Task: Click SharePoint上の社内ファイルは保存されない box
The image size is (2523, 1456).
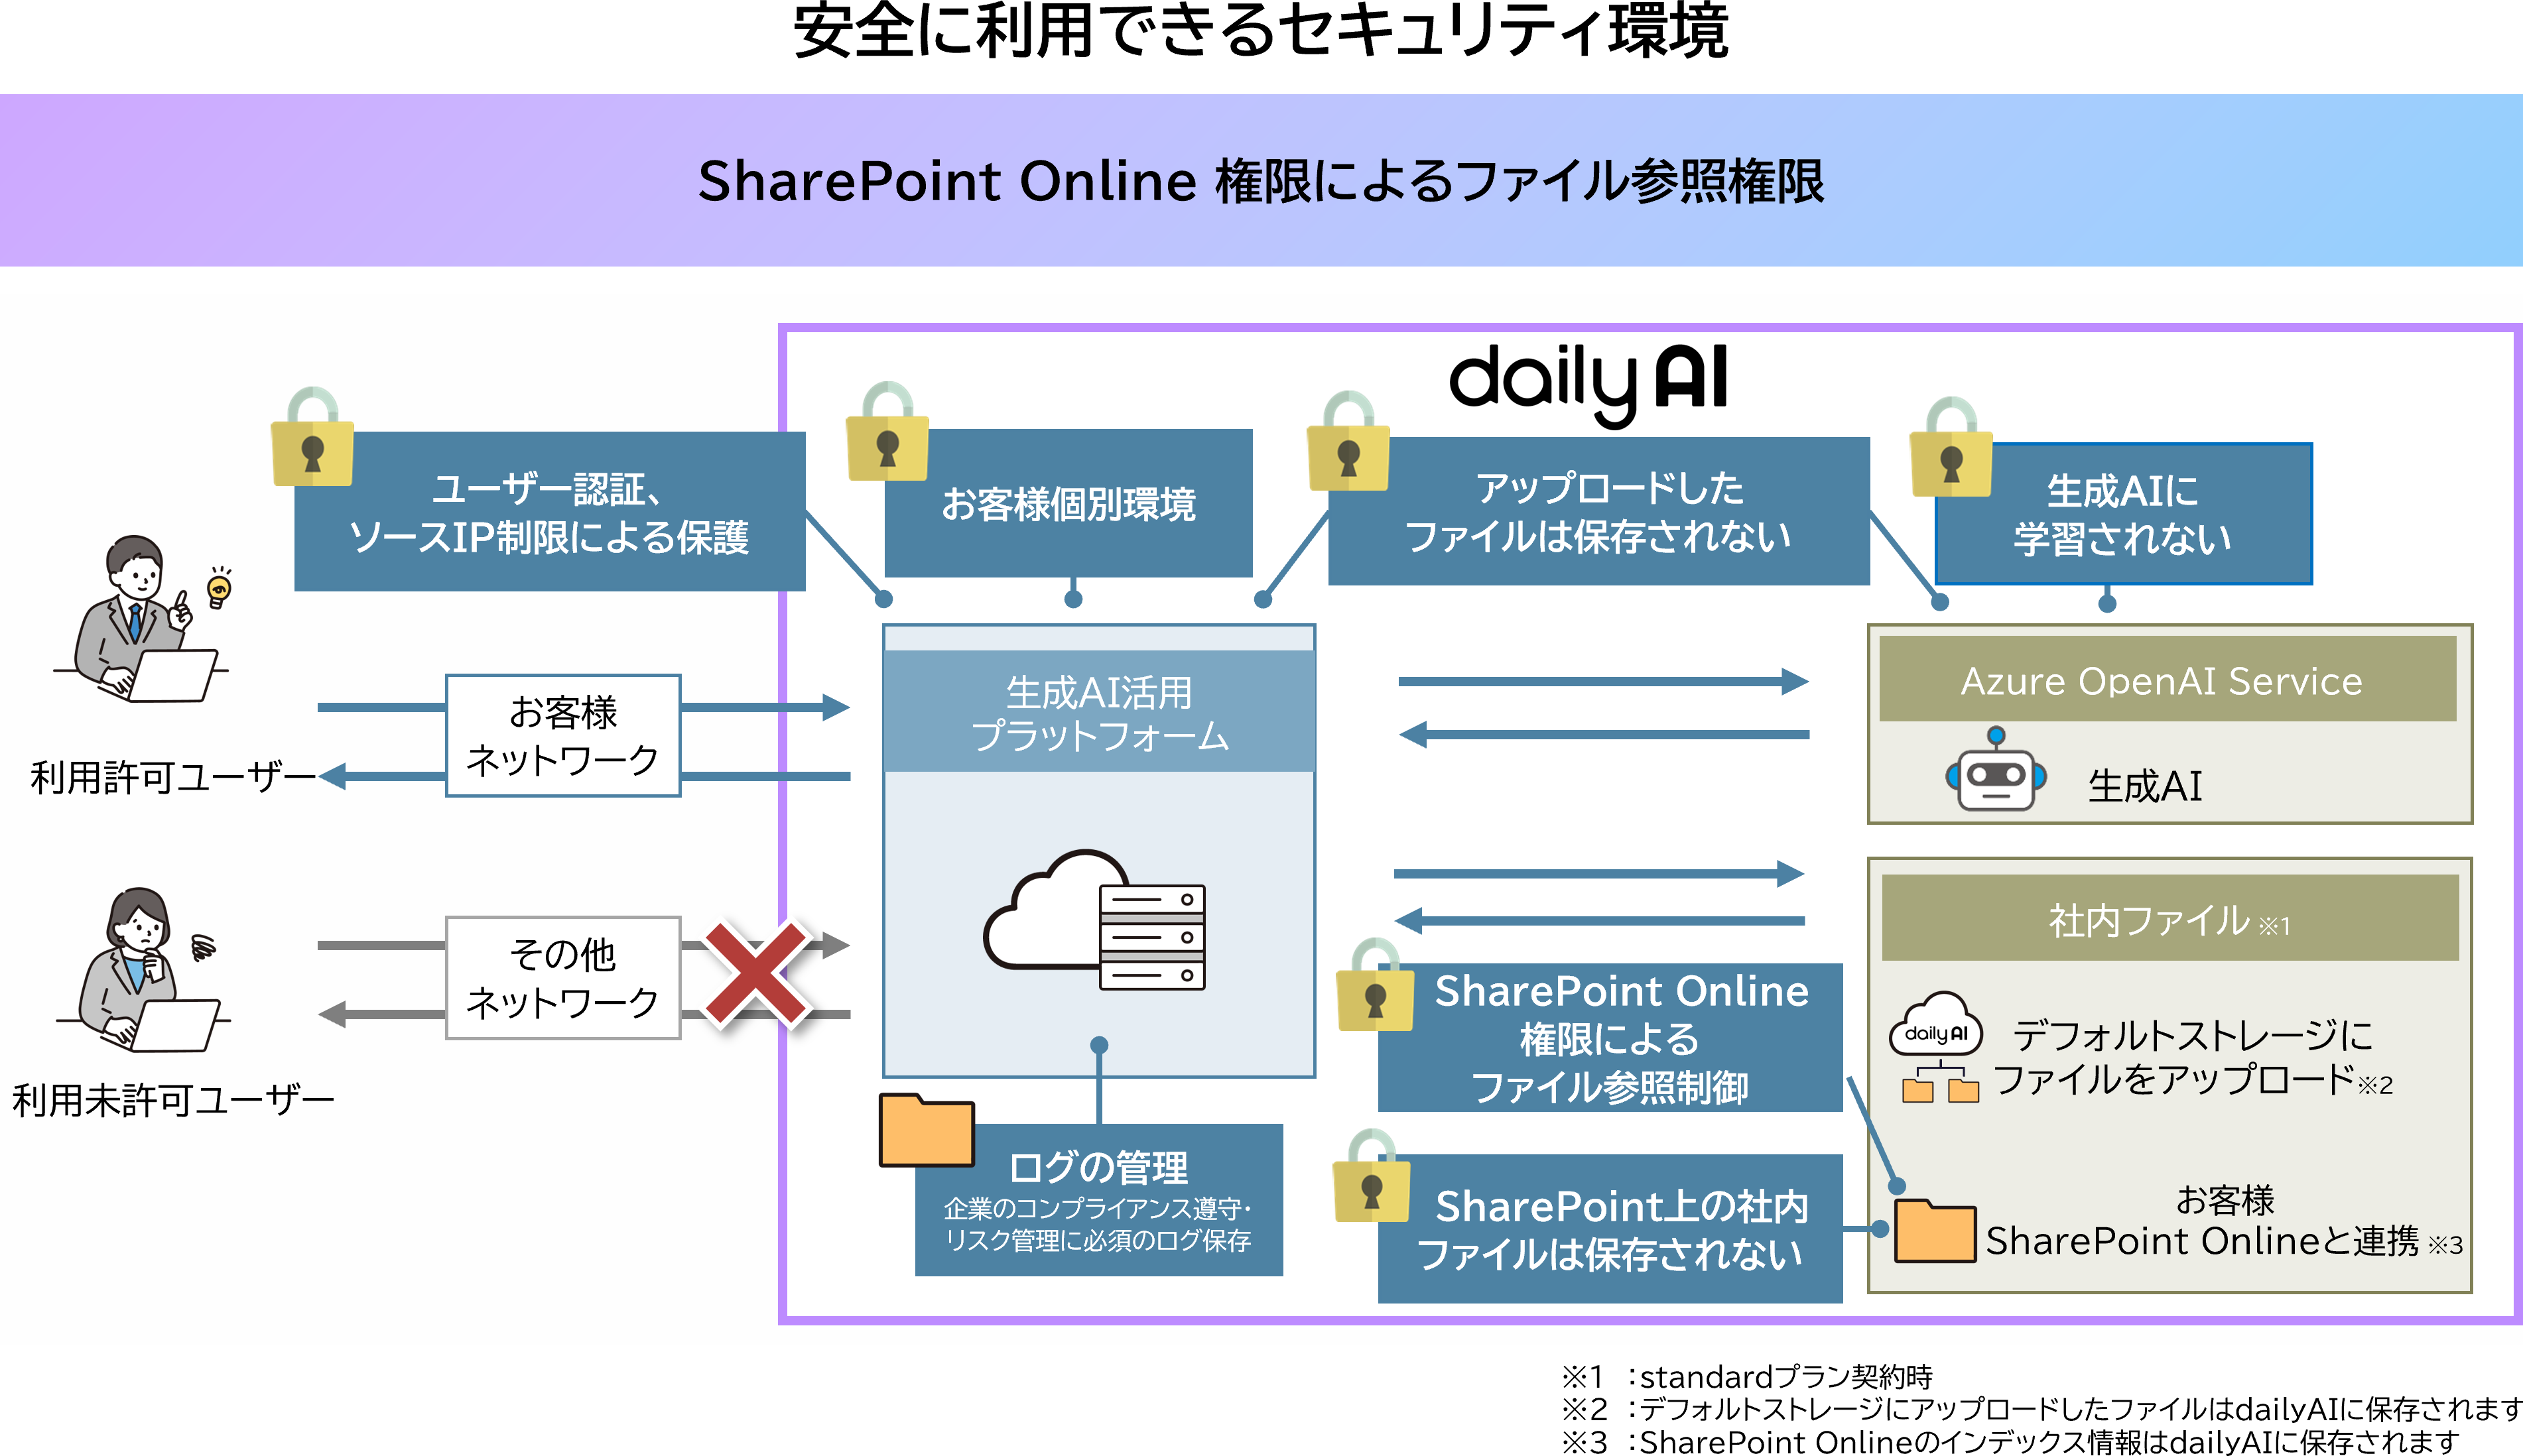Action: point(1610,1228)
